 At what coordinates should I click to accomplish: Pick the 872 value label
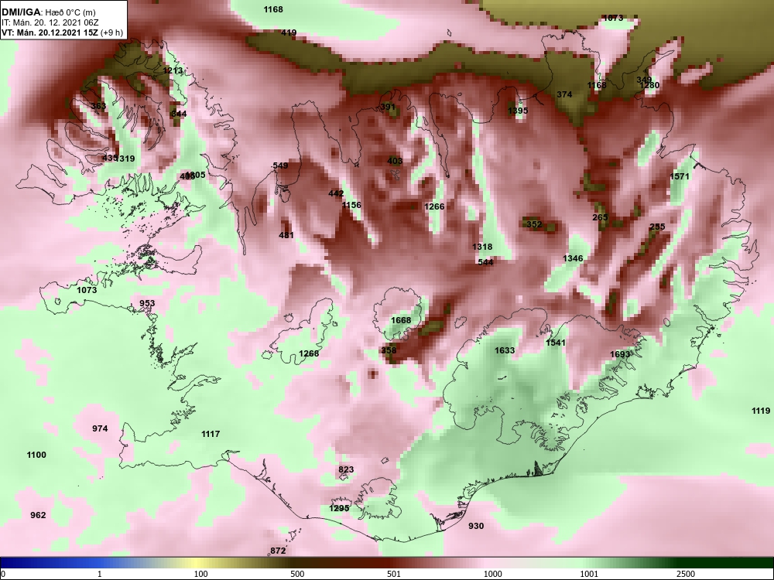[x=278, y=551]
